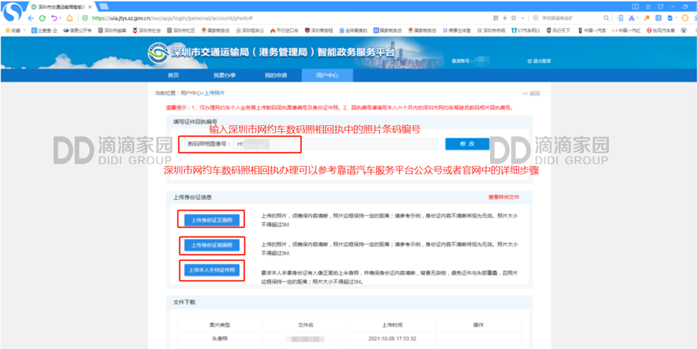Click the magnifier search icon
The image size is (697, 349).
point(606,18)
